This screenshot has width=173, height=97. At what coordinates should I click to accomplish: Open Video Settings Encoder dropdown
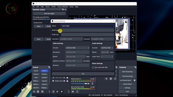tap(77, 48)
